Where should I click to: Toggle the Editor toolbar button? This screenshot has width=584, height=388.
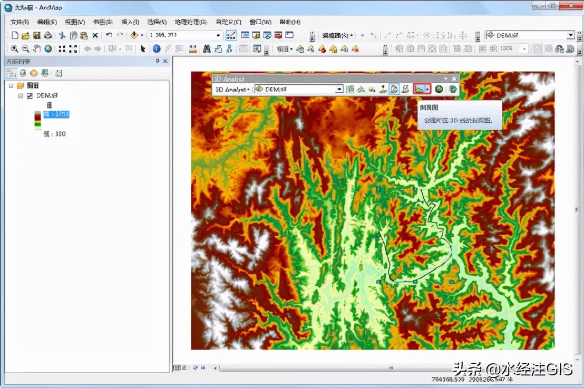pos(231,35)
